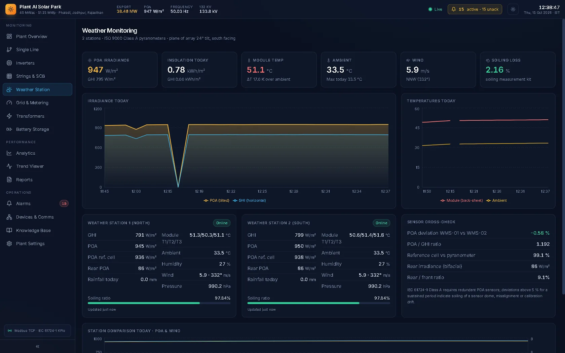Viewport: 565px width, 353px height.
Task: Collapse the sidebar with the double chevron
Action: tap(38, 346)
